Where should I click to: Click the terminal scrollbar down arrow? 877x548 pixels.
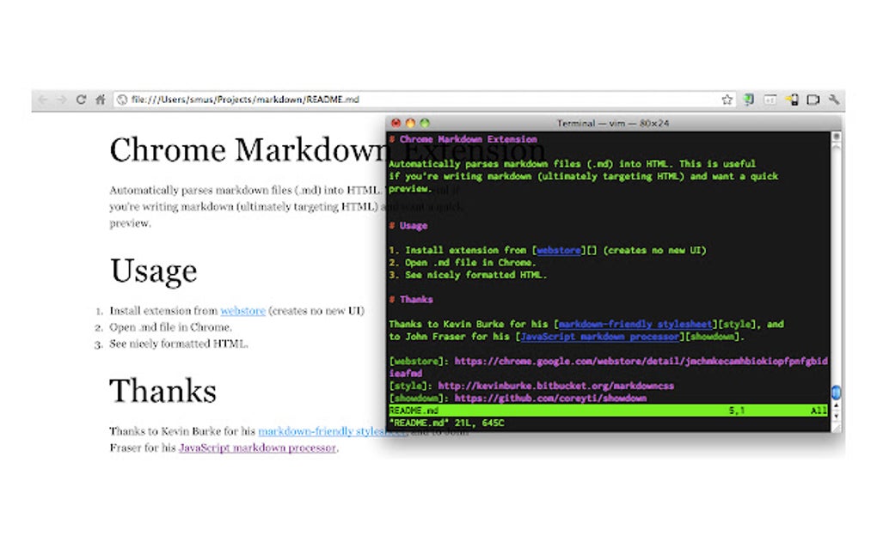tap(836, 417)
